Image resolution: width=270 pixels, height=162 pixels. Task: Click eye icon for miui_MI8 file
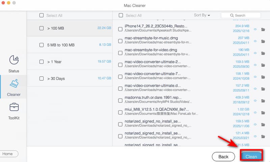point(255,112)
